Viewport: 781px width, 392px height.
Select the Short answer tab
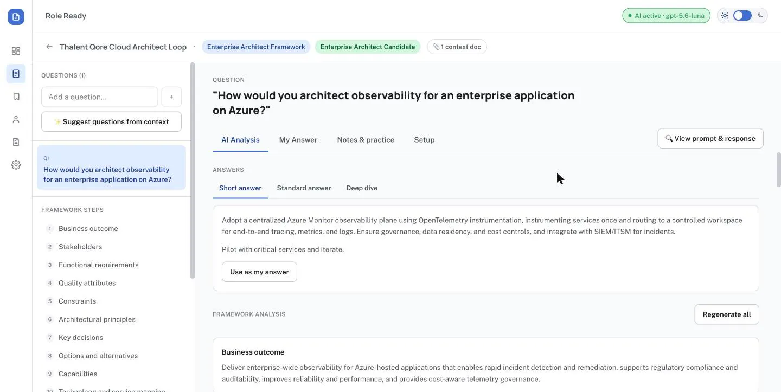[240, 188]
